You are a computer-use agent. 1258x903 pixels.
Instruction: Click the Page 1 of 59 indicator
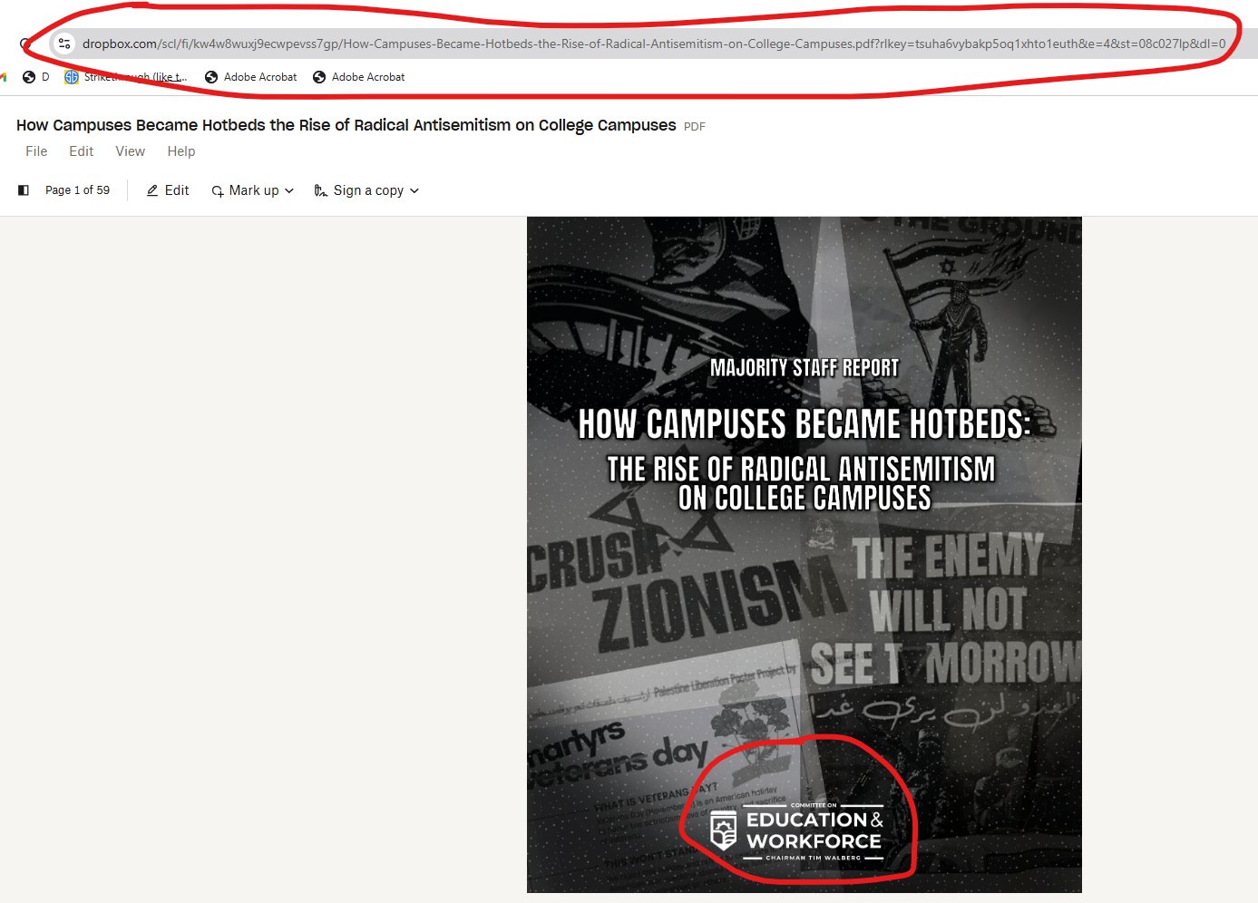(77, 190)
